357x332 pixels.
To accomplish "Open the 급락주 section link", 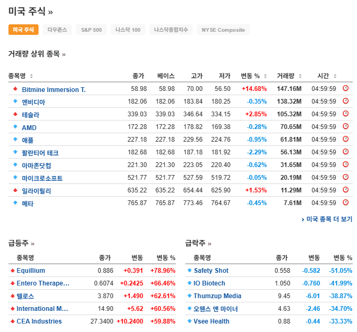I will [x=198, y=243].
